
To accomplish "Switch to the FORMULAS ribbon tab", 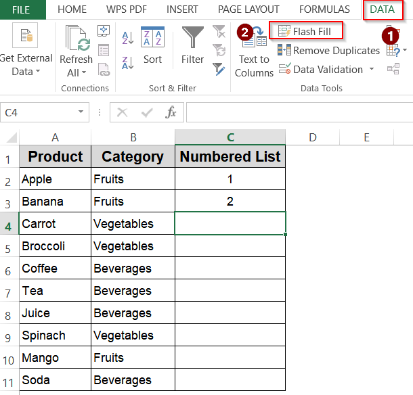I will (x=324, y=9).
